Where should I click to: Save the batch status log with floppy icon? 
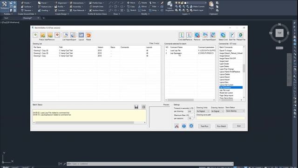coord(136,107)
